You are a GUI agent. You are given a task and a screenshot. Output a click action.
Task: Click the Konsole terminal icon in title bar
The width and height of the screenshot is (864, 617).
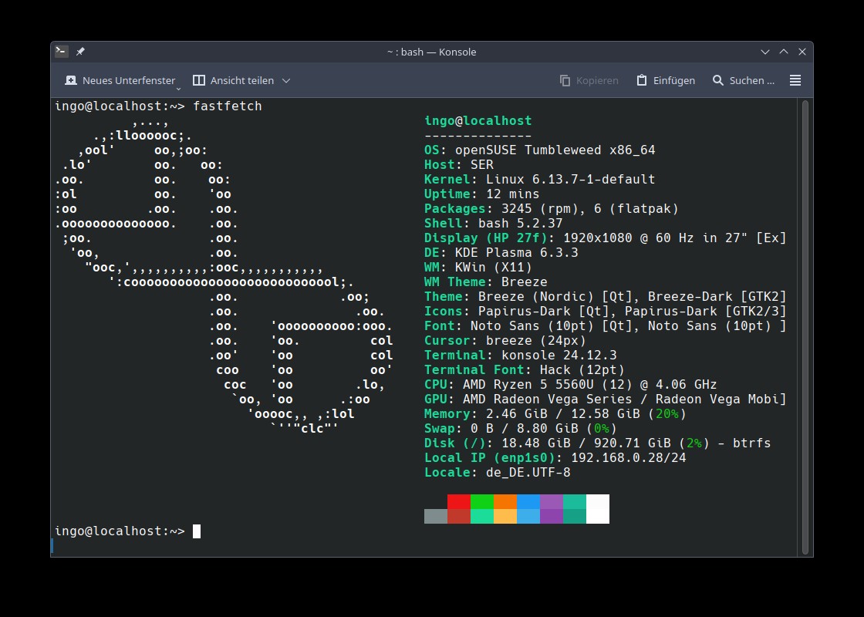click(61, 52)
